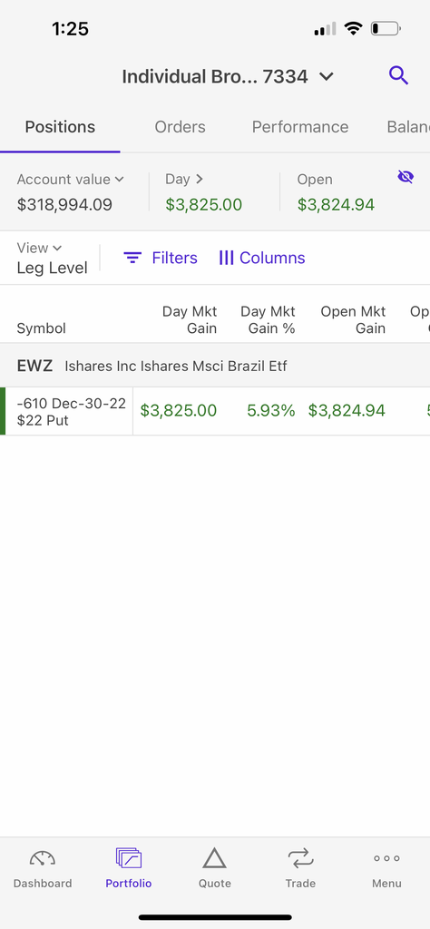The width and height of the screenshot is (430, 929).
Task: Open the Portfolio icon in bottom bar
Action: pyautogui.click(x=129, y=858)
